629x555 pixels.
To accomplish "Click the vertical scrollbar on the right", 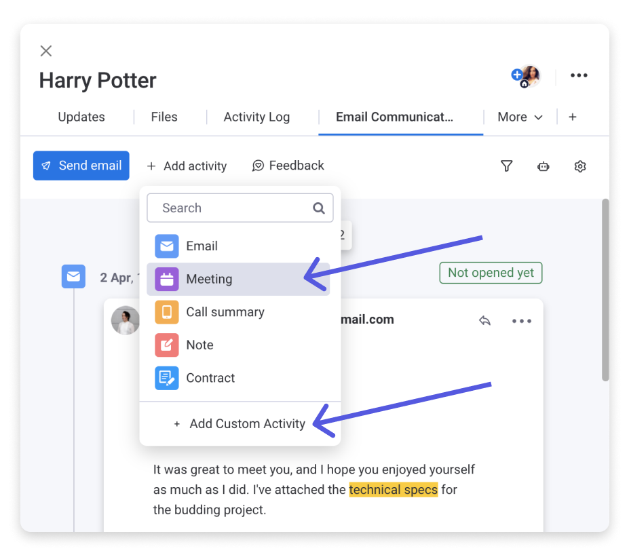I will (x=605, y=290).
